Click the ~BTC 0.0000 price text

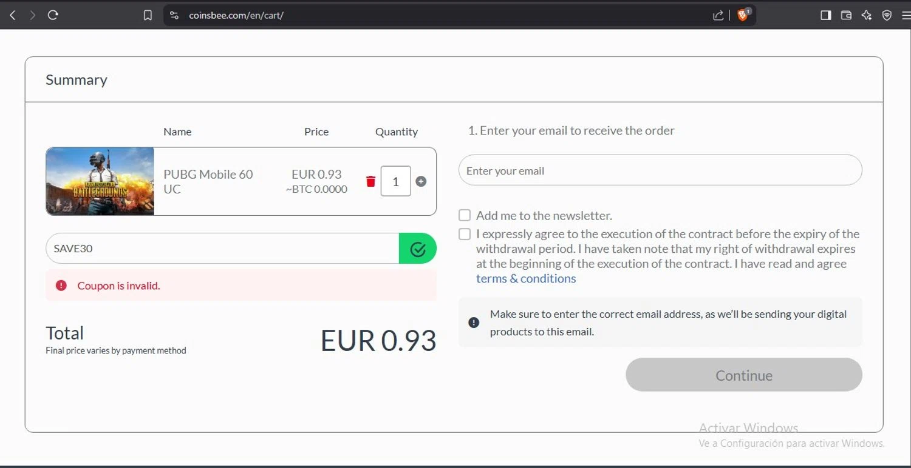316,189
